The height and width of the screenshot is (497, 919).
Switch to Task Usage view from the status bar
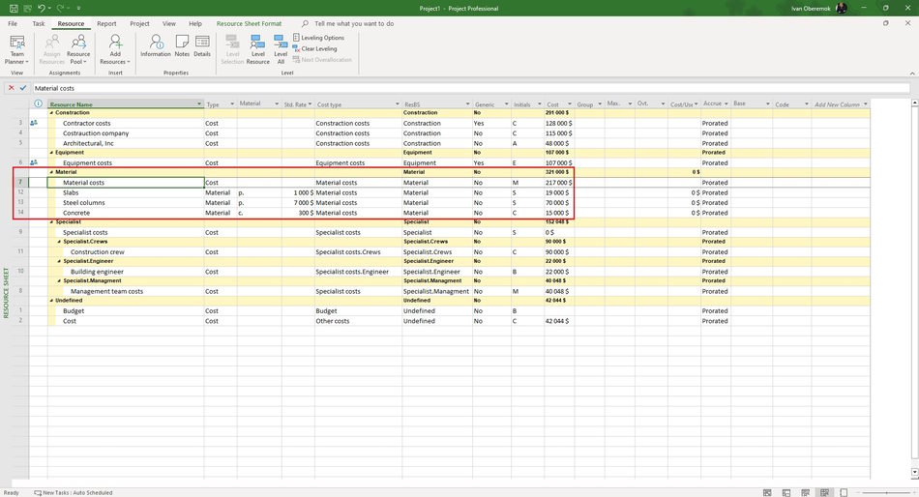(x=786, y=492)
